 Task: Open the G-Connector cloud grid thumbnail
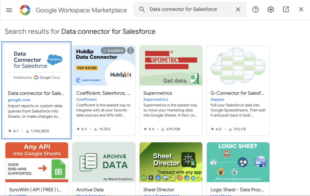(x=238, y=66)
